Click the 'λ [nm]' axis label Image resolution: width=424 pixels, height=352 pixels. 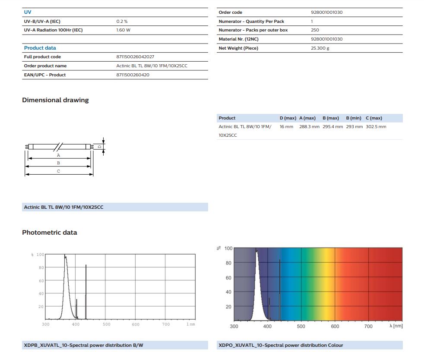pos(396,326)
